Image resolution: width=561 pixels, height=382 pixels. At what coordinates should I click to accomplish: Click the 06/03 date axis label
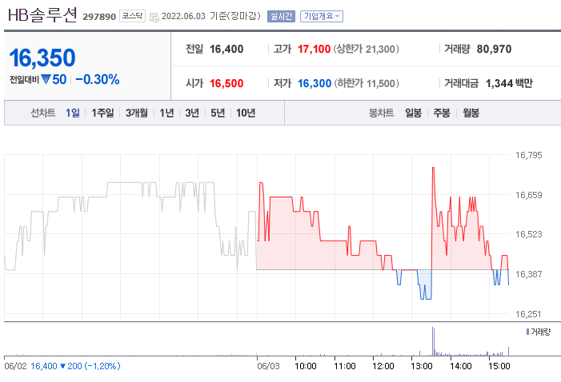(x=268, y=366)
